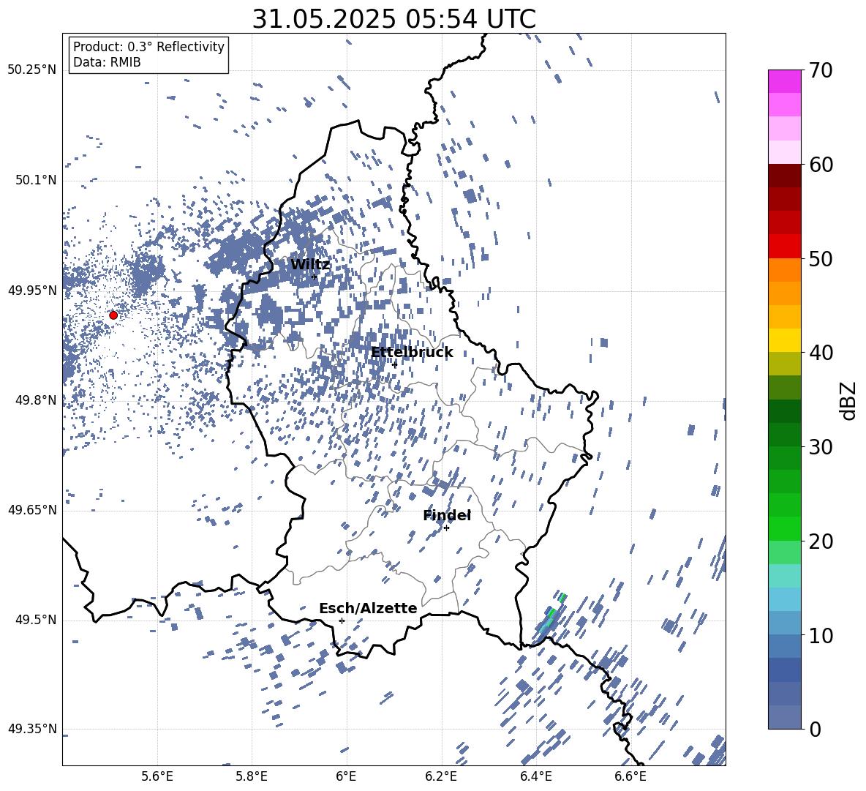Click the 6.2°E longitude label
This screenshot has width=866, height=791.
click(x=441, y=776)
